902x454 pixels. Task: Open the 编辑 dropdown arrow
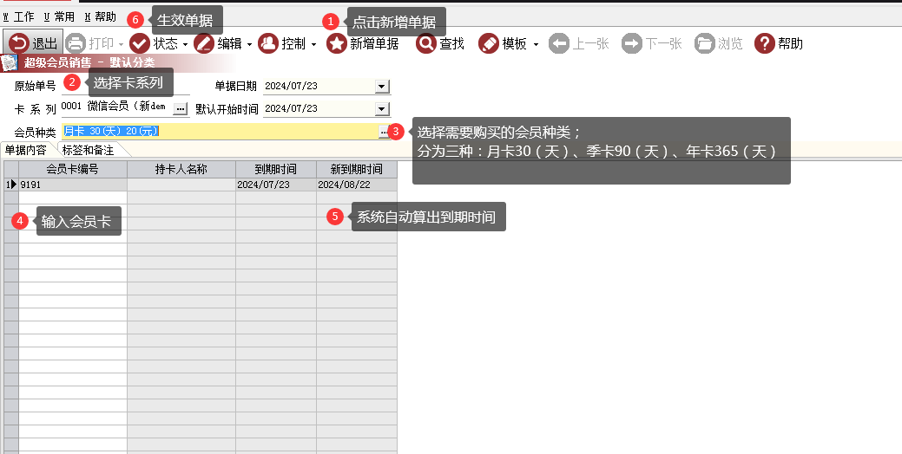(x=250, y=44)
